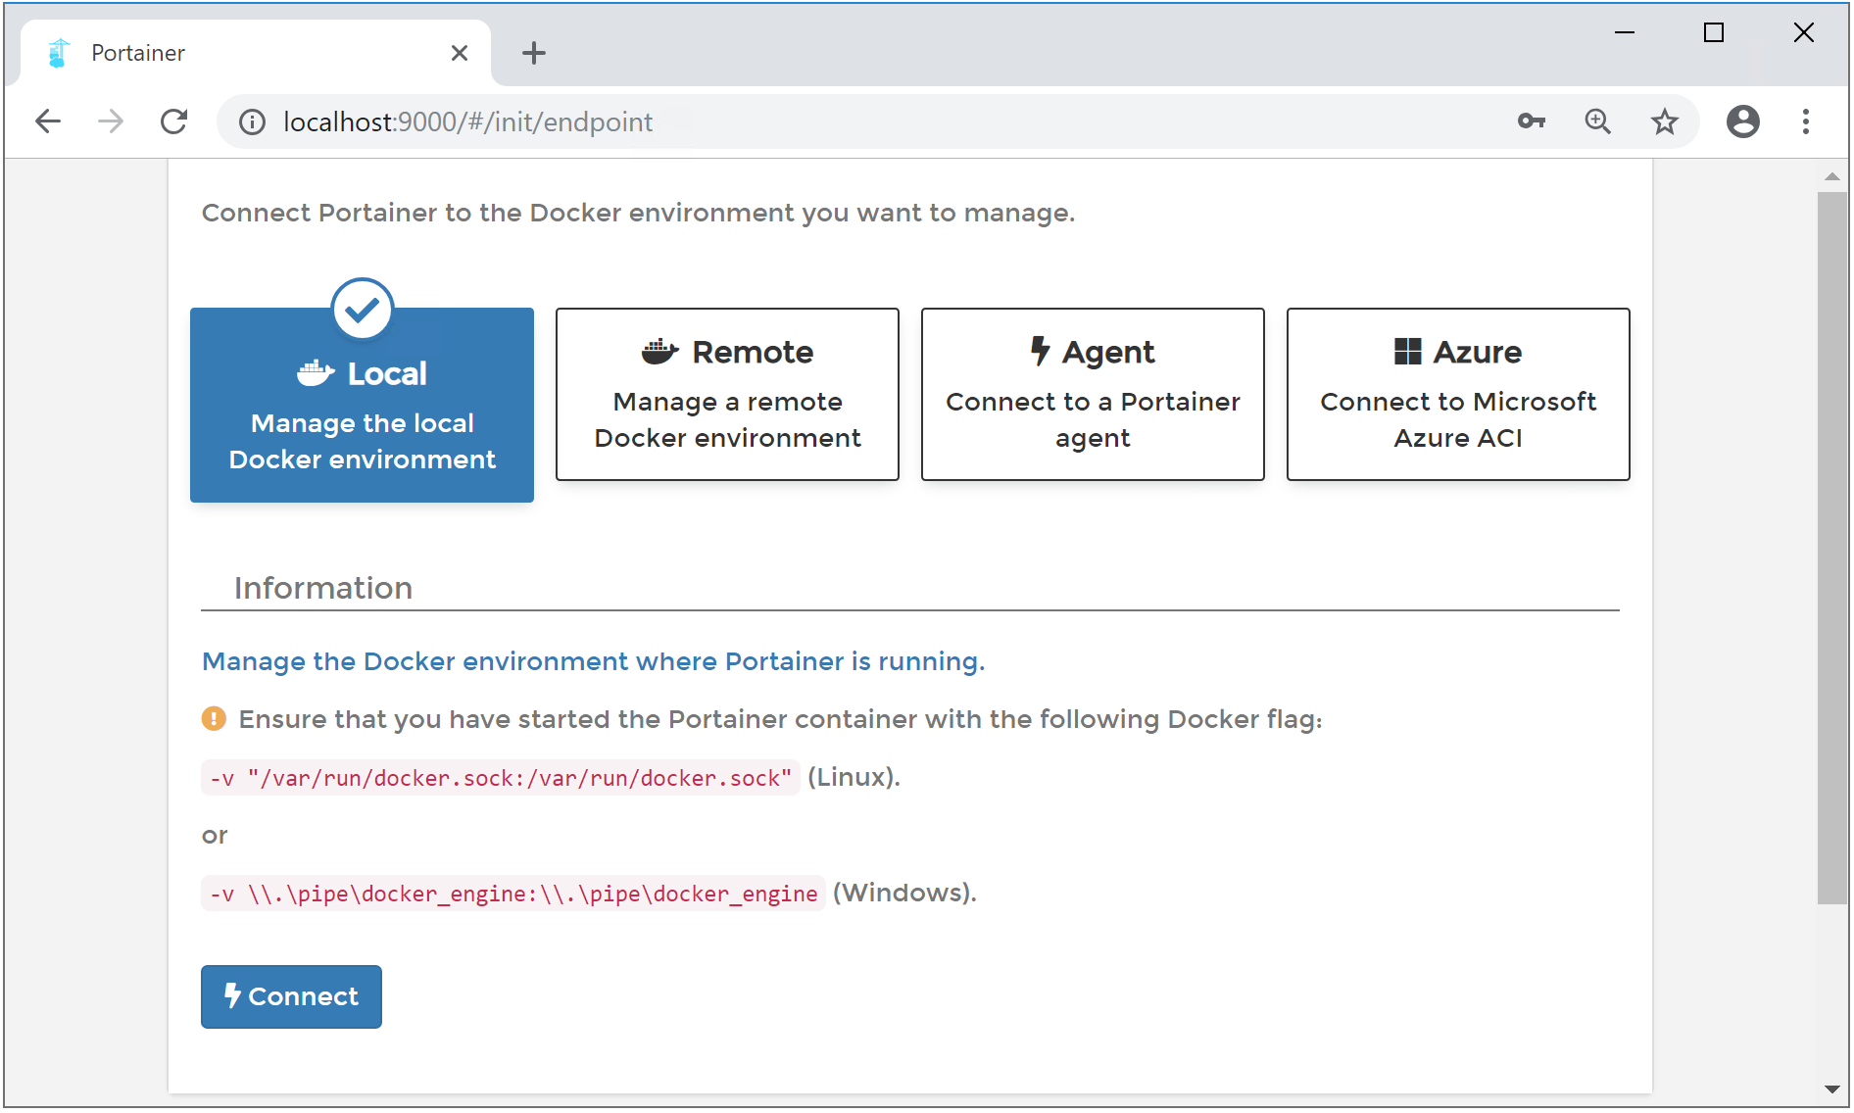Click the key icon in the address bar

[x=1532, y=121]
